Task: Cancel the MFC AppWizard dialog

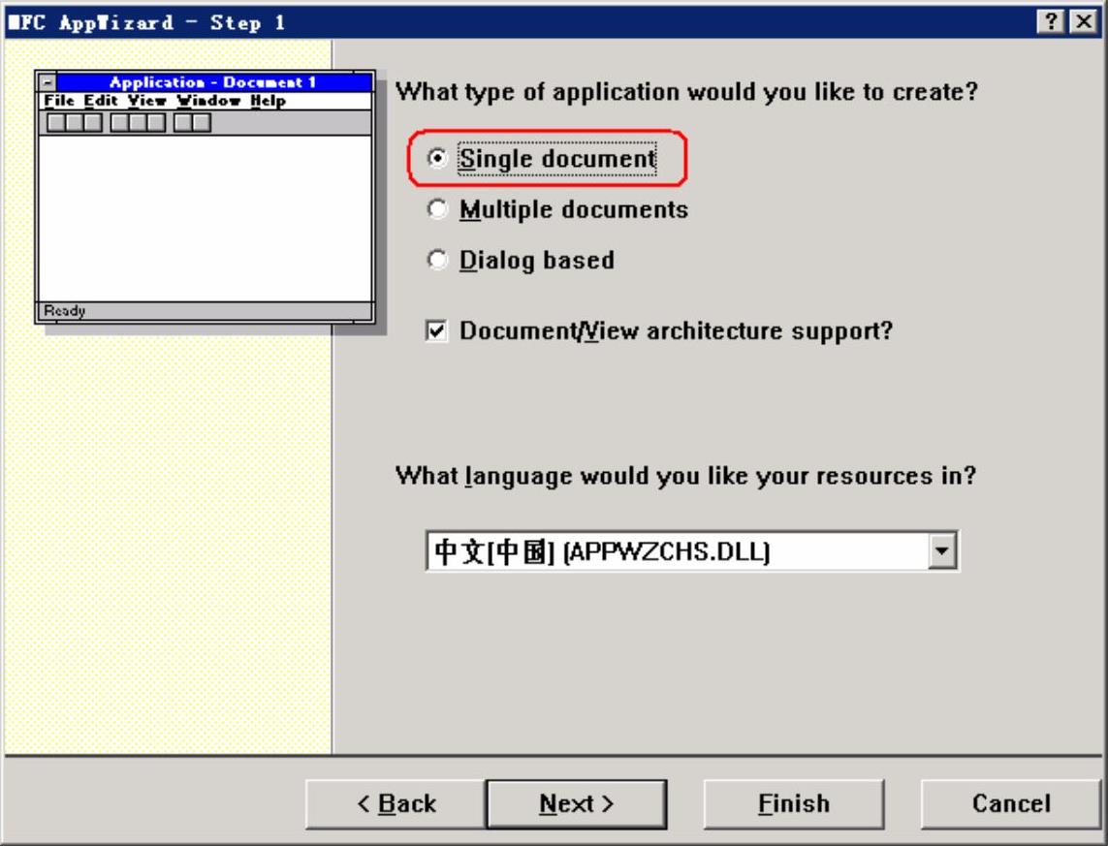Action: tap(1011, 803)
